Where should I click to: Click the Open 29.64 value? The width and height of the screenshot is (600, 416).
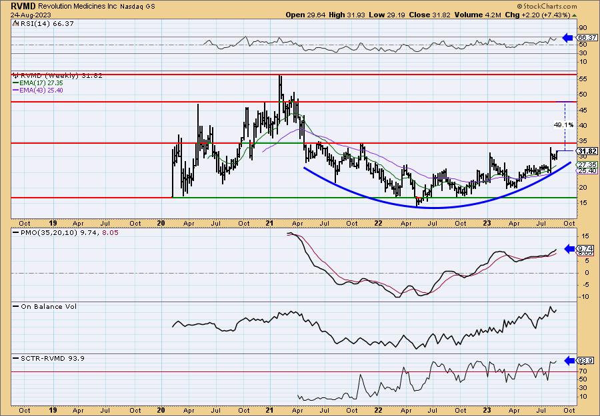(x=307, y=15)
